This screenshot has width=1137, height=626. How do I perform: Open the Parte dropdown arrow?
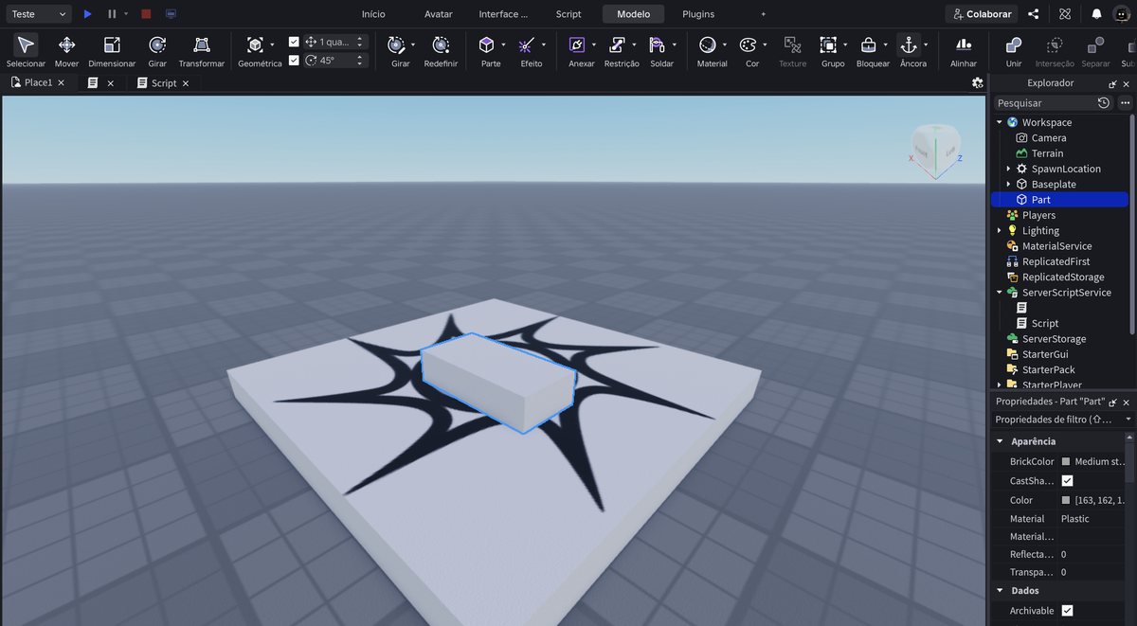point(503,45)
